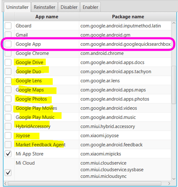The height and width of the screenshot is (187, 178).
Task: Click package com.google.android.googlequicksearchbox
Action: point(126,44)
